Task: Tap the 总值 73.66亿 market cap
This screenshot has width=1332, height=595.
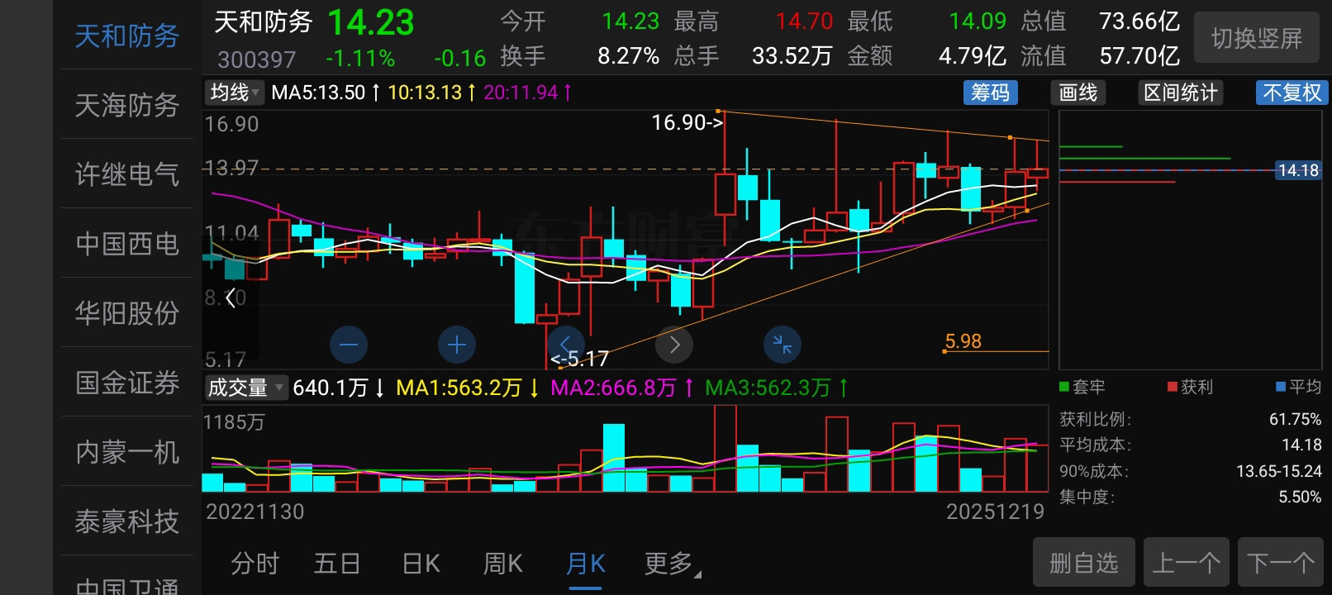Action: (x=1139, y=21)
